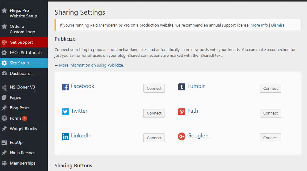Connect the Tumblr account

[x=271, y=89]
